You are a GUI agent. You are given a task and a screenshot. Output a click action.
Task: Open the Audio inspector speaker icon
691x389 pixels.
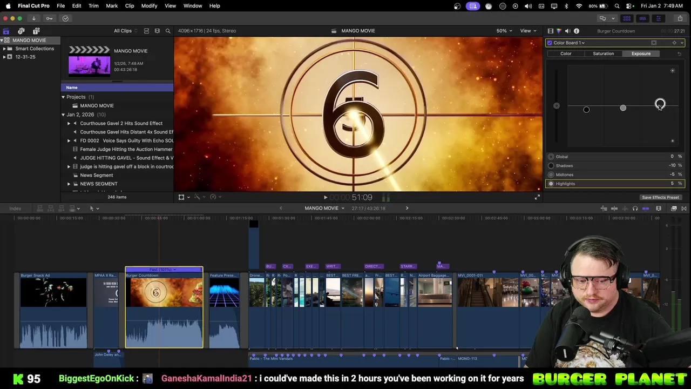(x=567, y=31)
